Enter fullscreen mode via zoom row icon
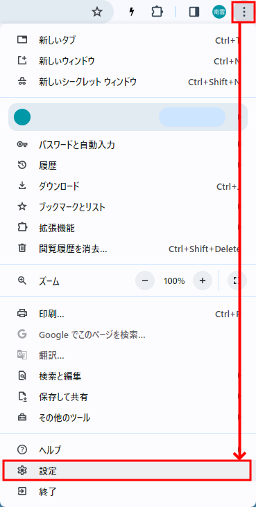Screen dimensions: 256x507 coord(237,281)
